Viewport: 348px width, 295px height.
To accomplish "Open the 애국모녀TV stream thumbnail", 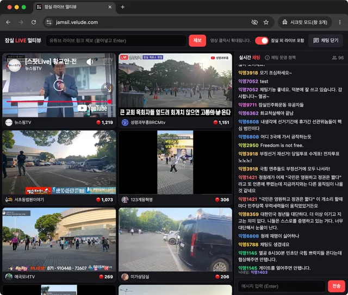I will (59, 240).
